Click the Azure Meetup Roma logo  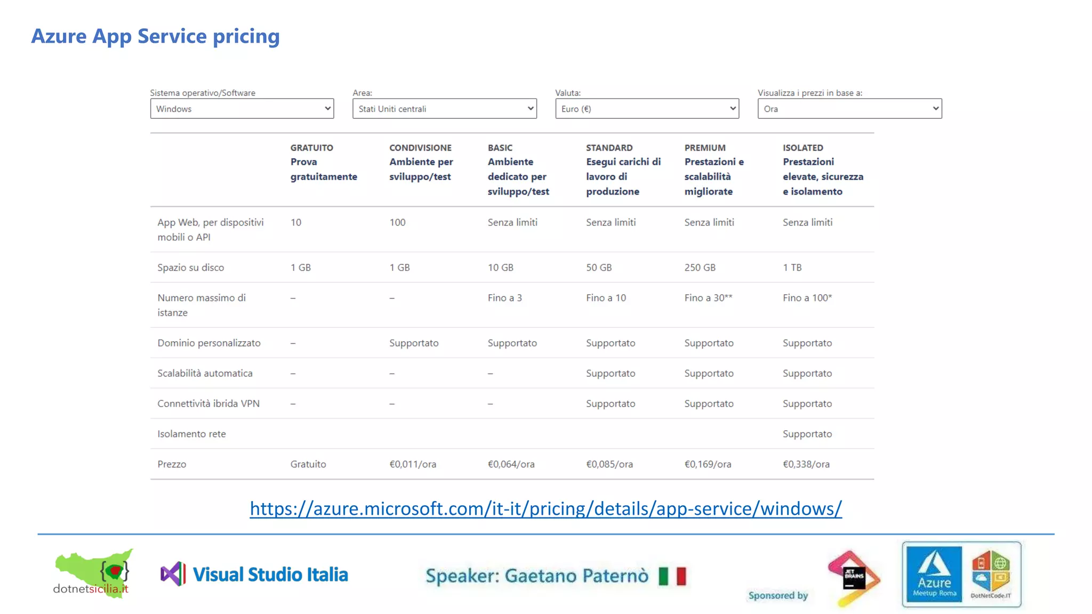[x=934, y=574]
